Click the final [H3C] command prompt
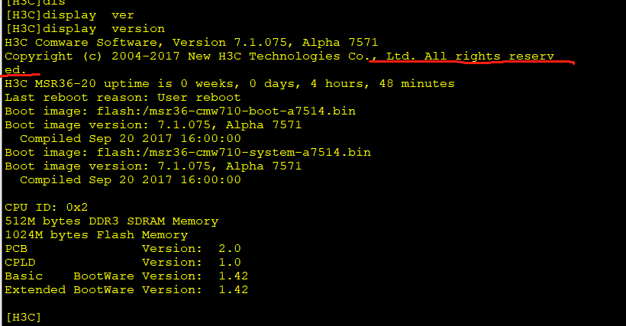This screenshot has height=326, width=626. pos(23,316)
